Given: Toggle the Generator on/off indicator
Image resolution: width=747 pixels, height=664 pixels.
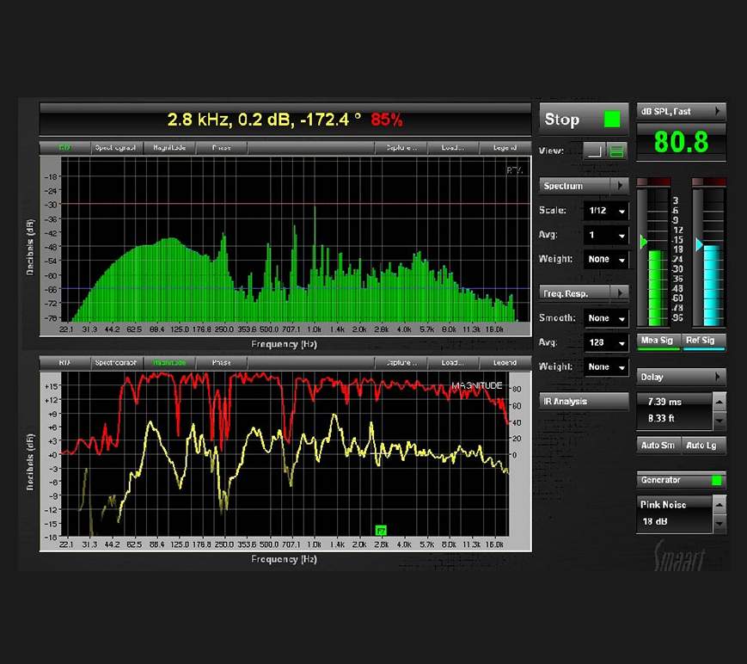Looking at the screenshot, I should pyautogui.click(x=716, y=481).
